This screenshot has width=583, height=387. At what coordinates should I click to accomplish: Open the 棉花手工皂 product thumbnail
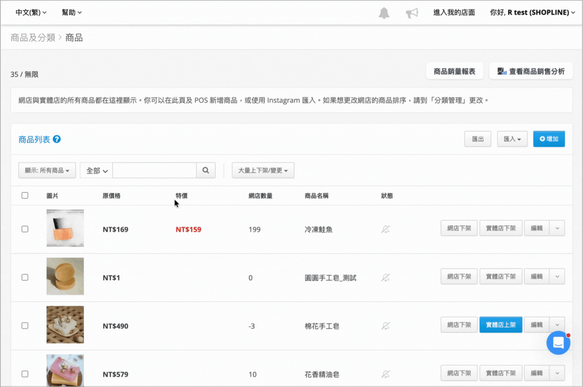pos(65,324)
